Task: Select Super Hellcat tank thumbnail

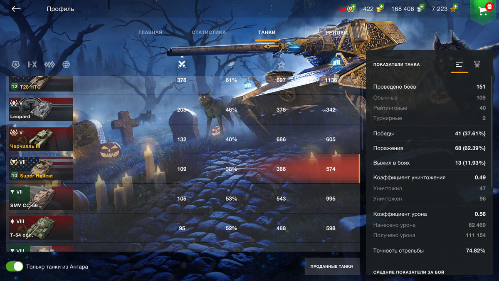Action: click(41, 169)
